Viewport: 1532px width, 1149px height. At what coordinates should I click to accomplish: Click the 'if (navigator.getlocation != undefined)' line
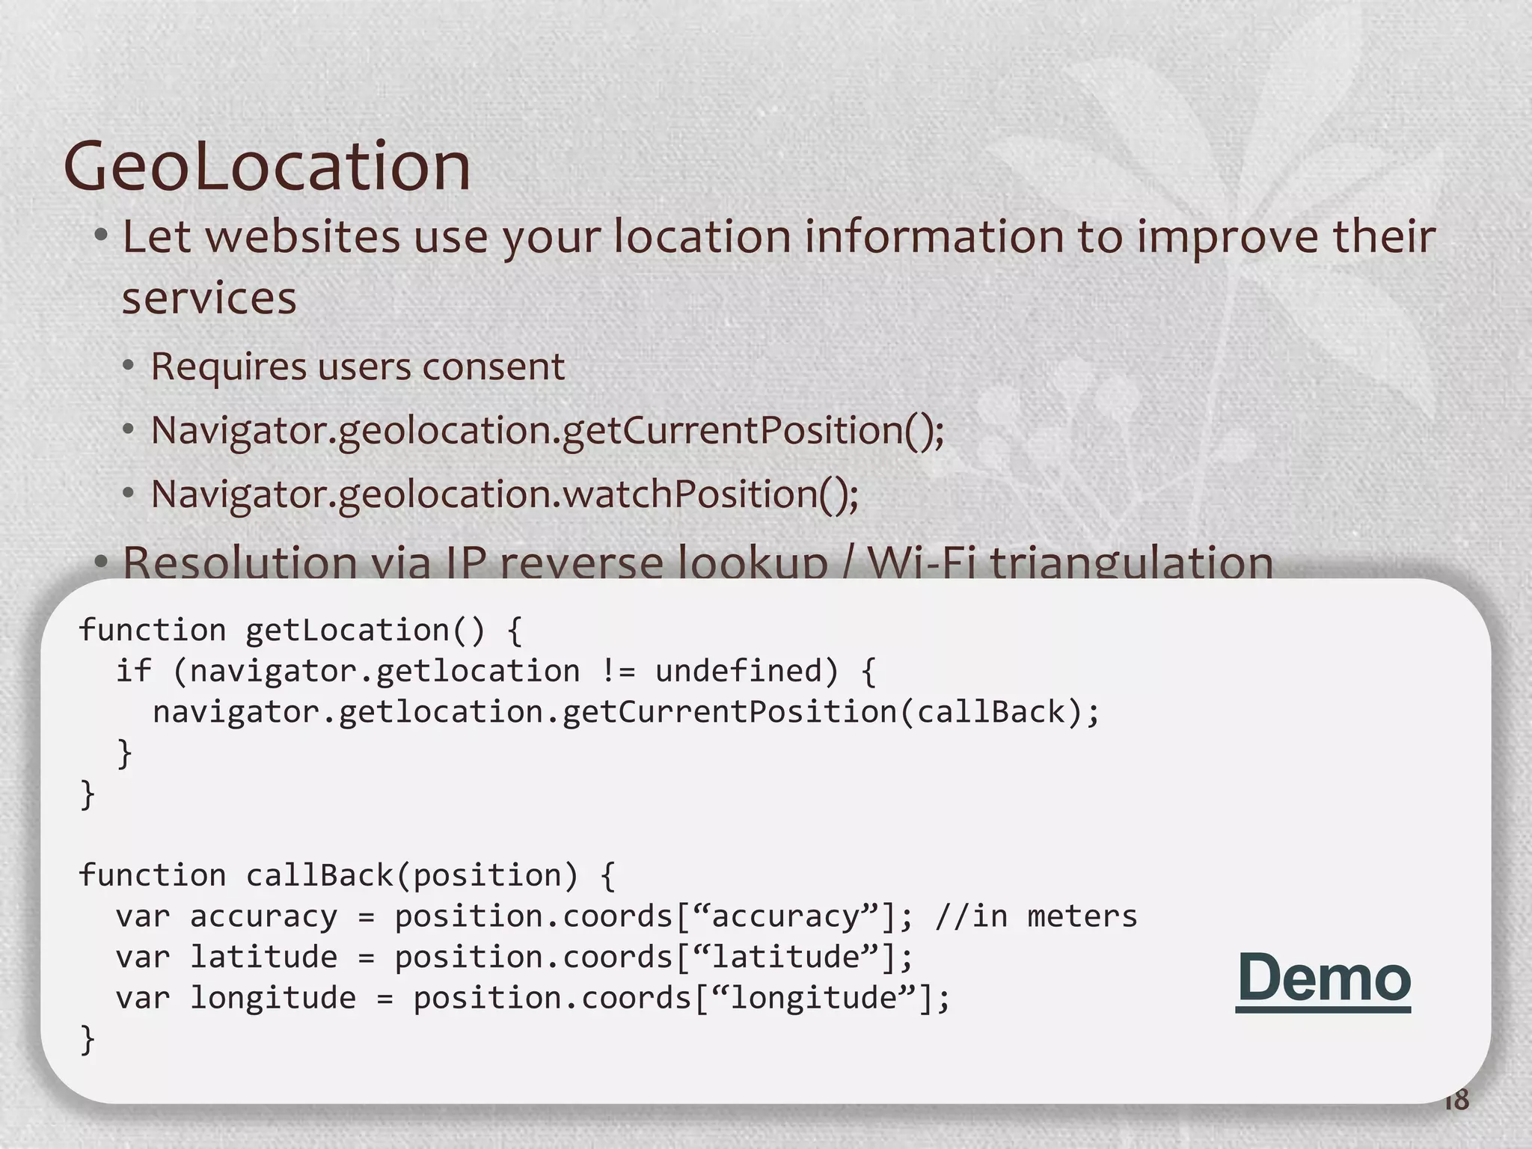(495, 670)
